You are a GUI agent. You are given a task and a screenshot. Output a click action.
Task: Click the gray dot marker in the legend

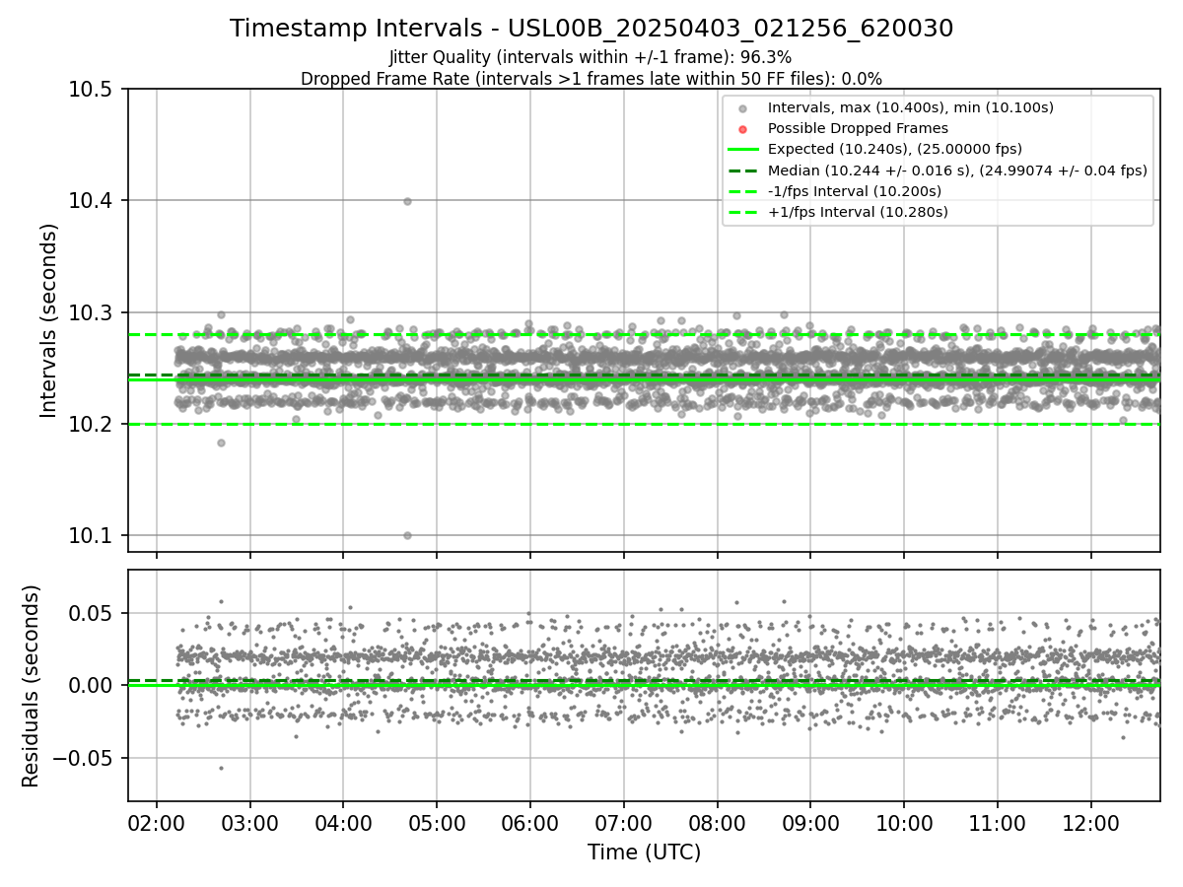click(x=743, y=108)
